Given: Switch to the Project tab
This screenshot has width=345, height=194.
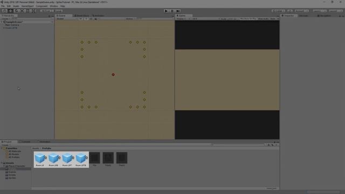Looking at the screenshot, I should pos(9,142).
